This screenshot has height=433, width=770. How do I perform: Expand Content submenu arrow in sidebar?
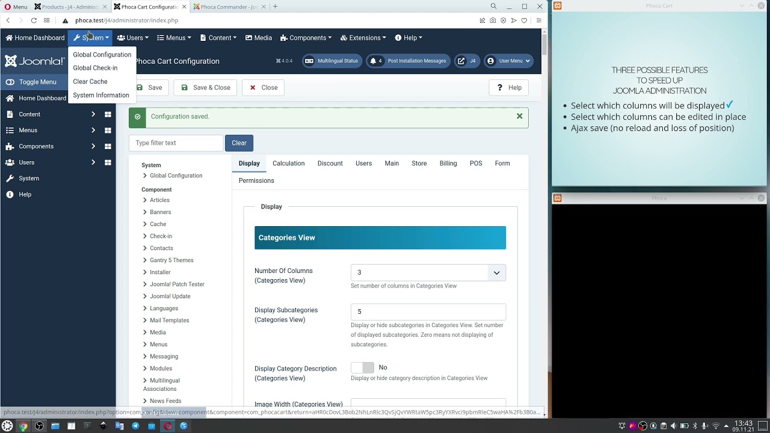point(93,114)
